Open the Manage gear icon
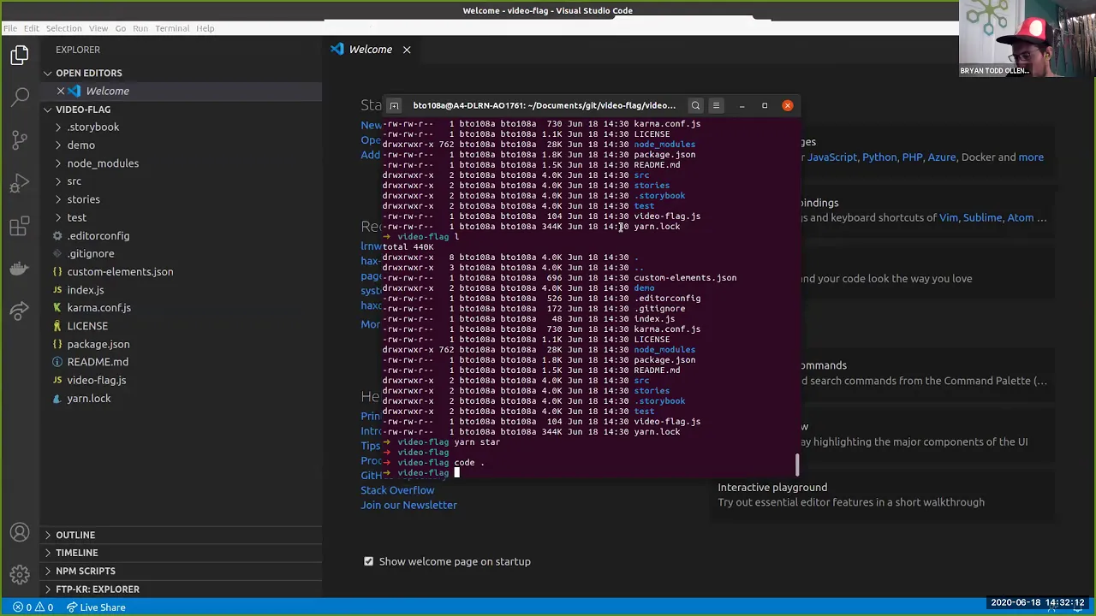The image size is (1096, 616). [x=20, y=574]
